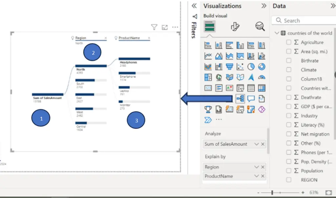Check the Agriculture field checkbox
Viewport: 336px width, 198px height.
point(289,42)
